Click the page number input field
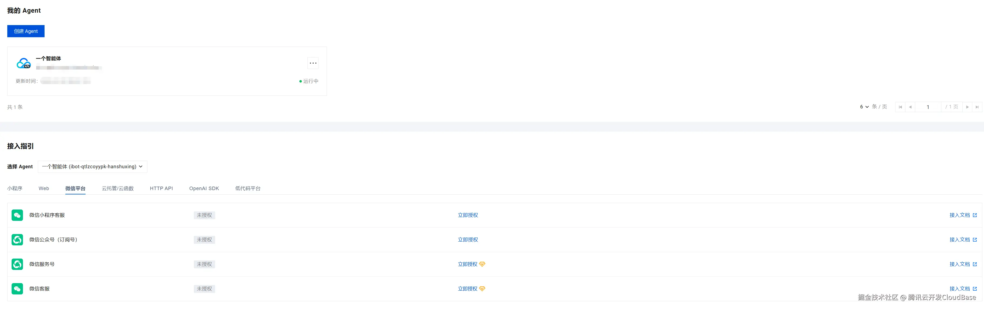This screenshot has width=984, height=309. [928, 107]
